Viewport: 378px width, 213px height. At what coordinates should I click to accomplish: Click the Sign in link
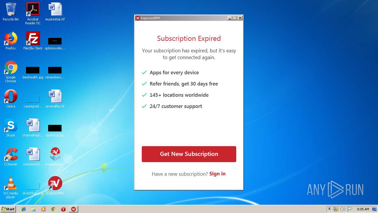coord(217,174)
